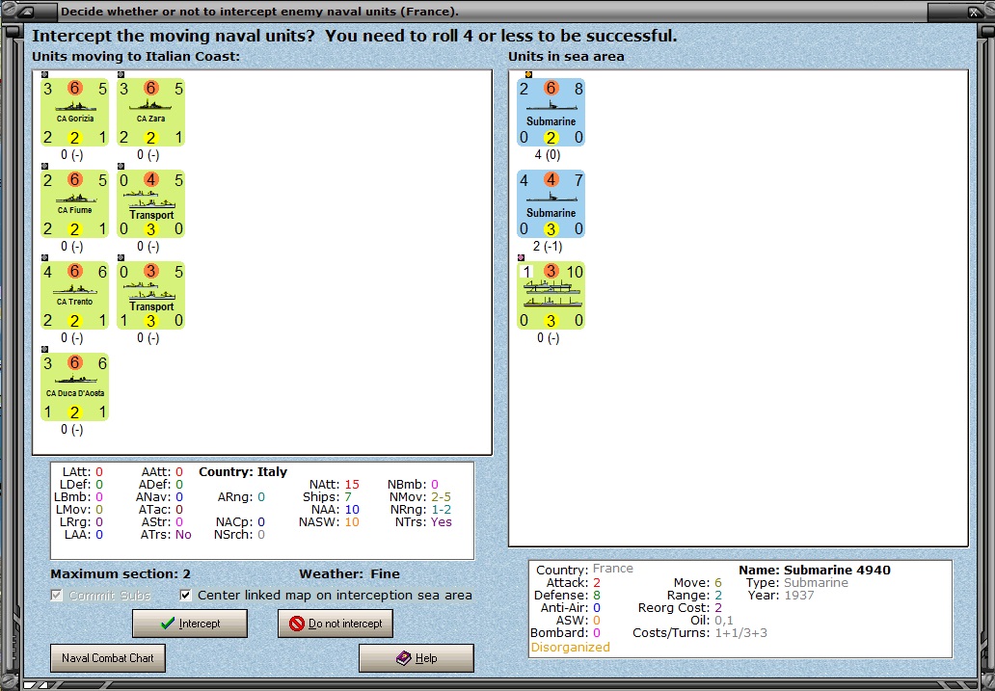Select the lower Italian Transport unit

point(151,295)
